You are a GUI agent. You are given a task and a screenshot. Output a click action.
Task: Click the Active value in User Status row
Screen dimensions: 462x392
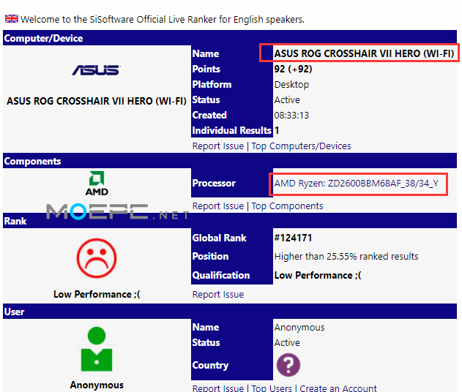pos(287,342)
